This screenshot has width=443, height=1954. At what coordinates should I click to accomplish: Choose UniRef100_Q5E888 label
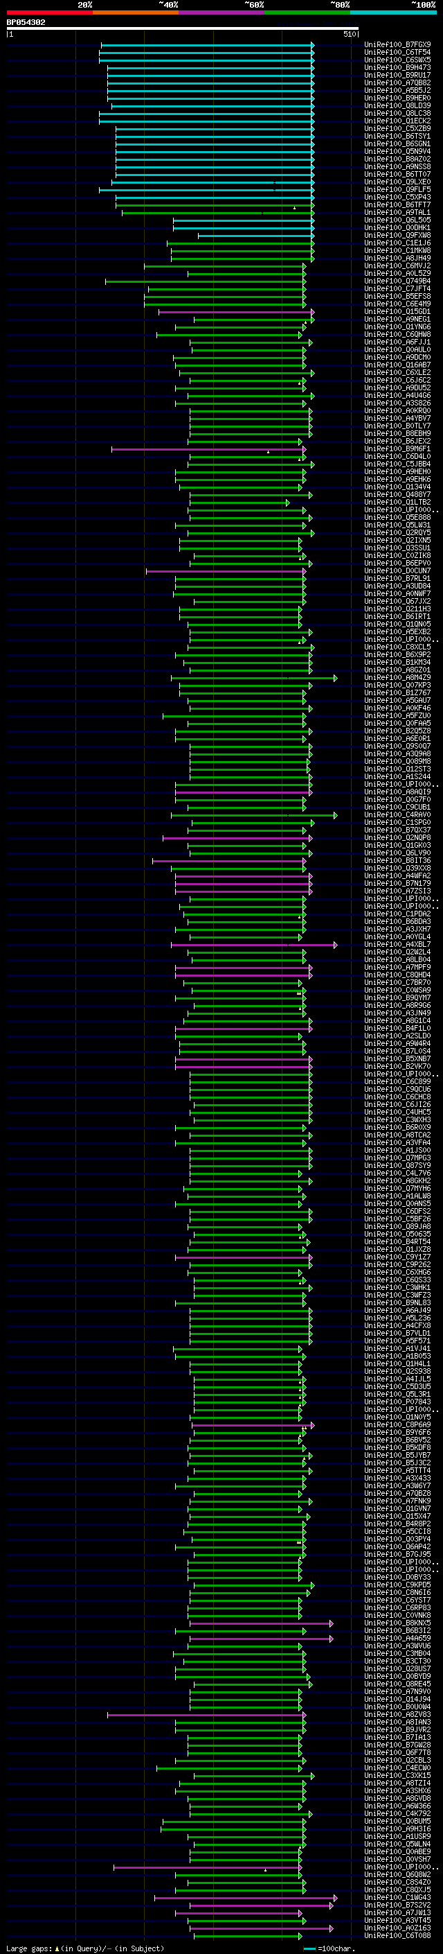tap(397, 517)
